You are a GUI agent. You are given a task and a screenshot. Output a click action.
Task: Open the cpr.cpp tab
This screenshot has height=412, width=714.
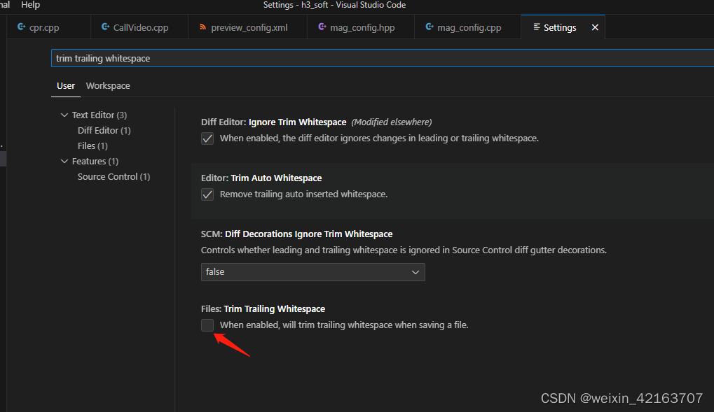coord(48,27)
